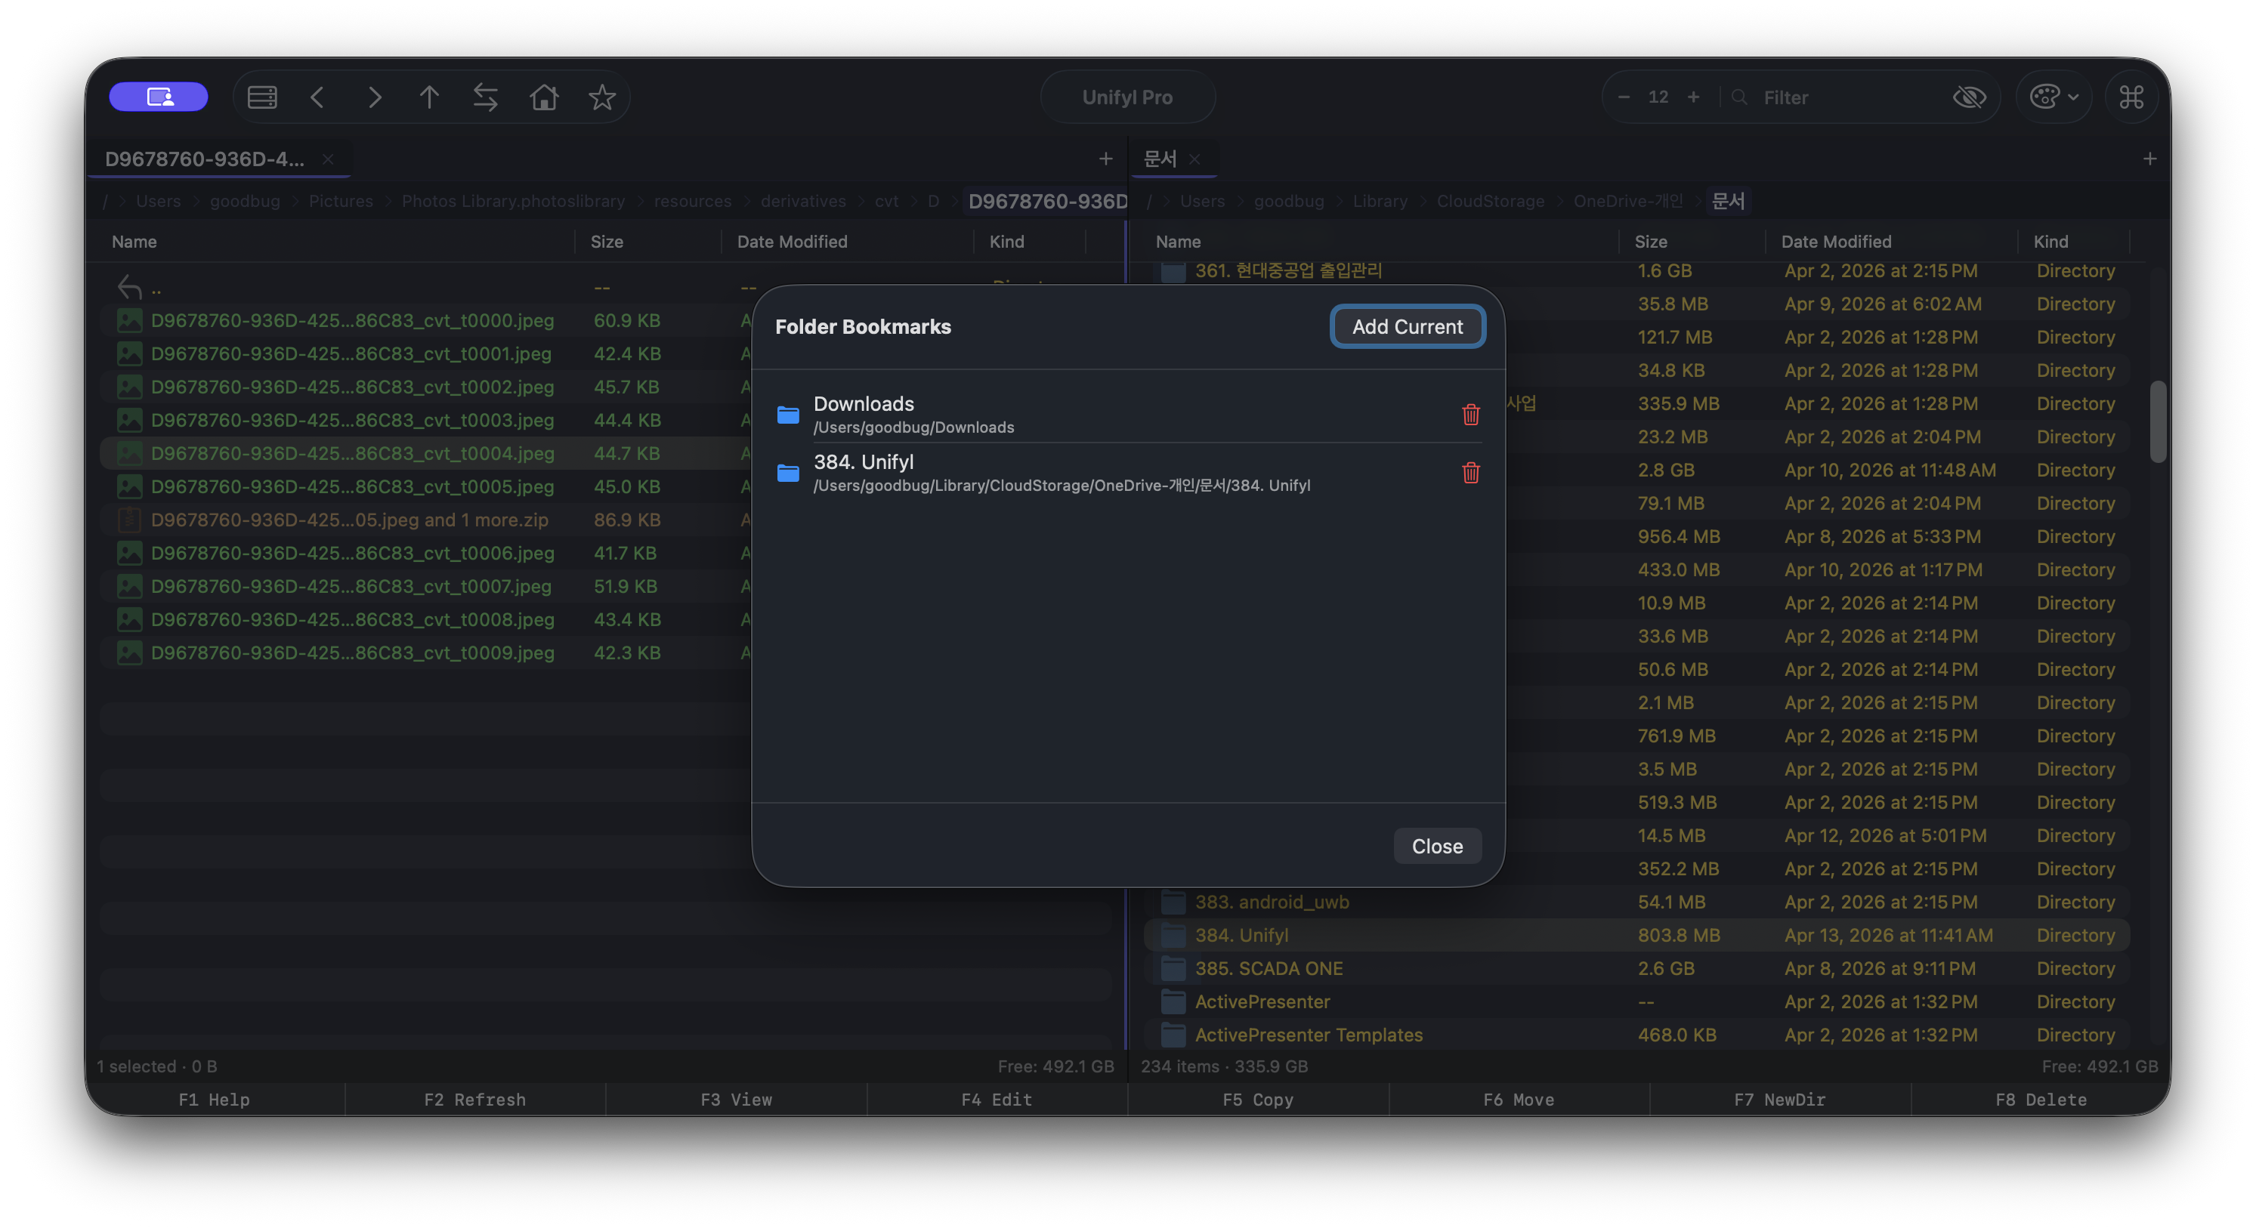Select the D9678760-936D-4... tab
The width and height of the screenshot is (2256, 1228).
[x=205, y=159]
